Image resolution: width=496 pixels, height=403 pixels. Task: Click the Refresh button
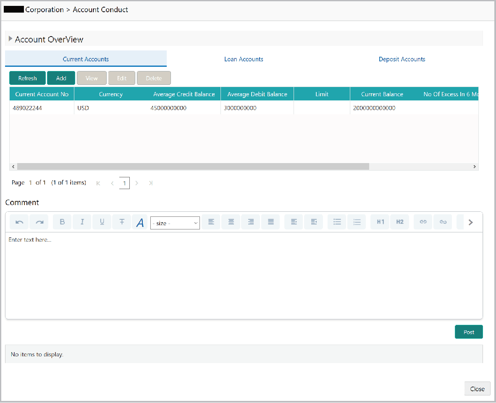click(28, 78)
